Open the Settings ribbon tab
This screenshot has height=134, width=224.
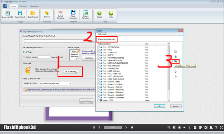coord(23,6)
